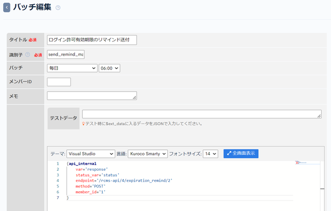Click the 全画面表示 fullscreen button
The image size is (331, 211).
tap(241, 154)
